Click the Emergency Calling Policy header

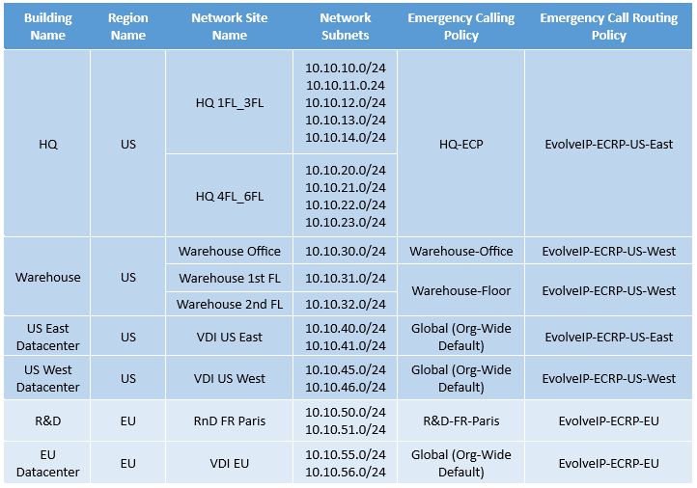tap(460, 27)
